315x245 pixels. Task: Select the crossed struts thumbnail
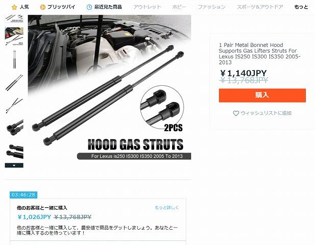pos(14,106)
